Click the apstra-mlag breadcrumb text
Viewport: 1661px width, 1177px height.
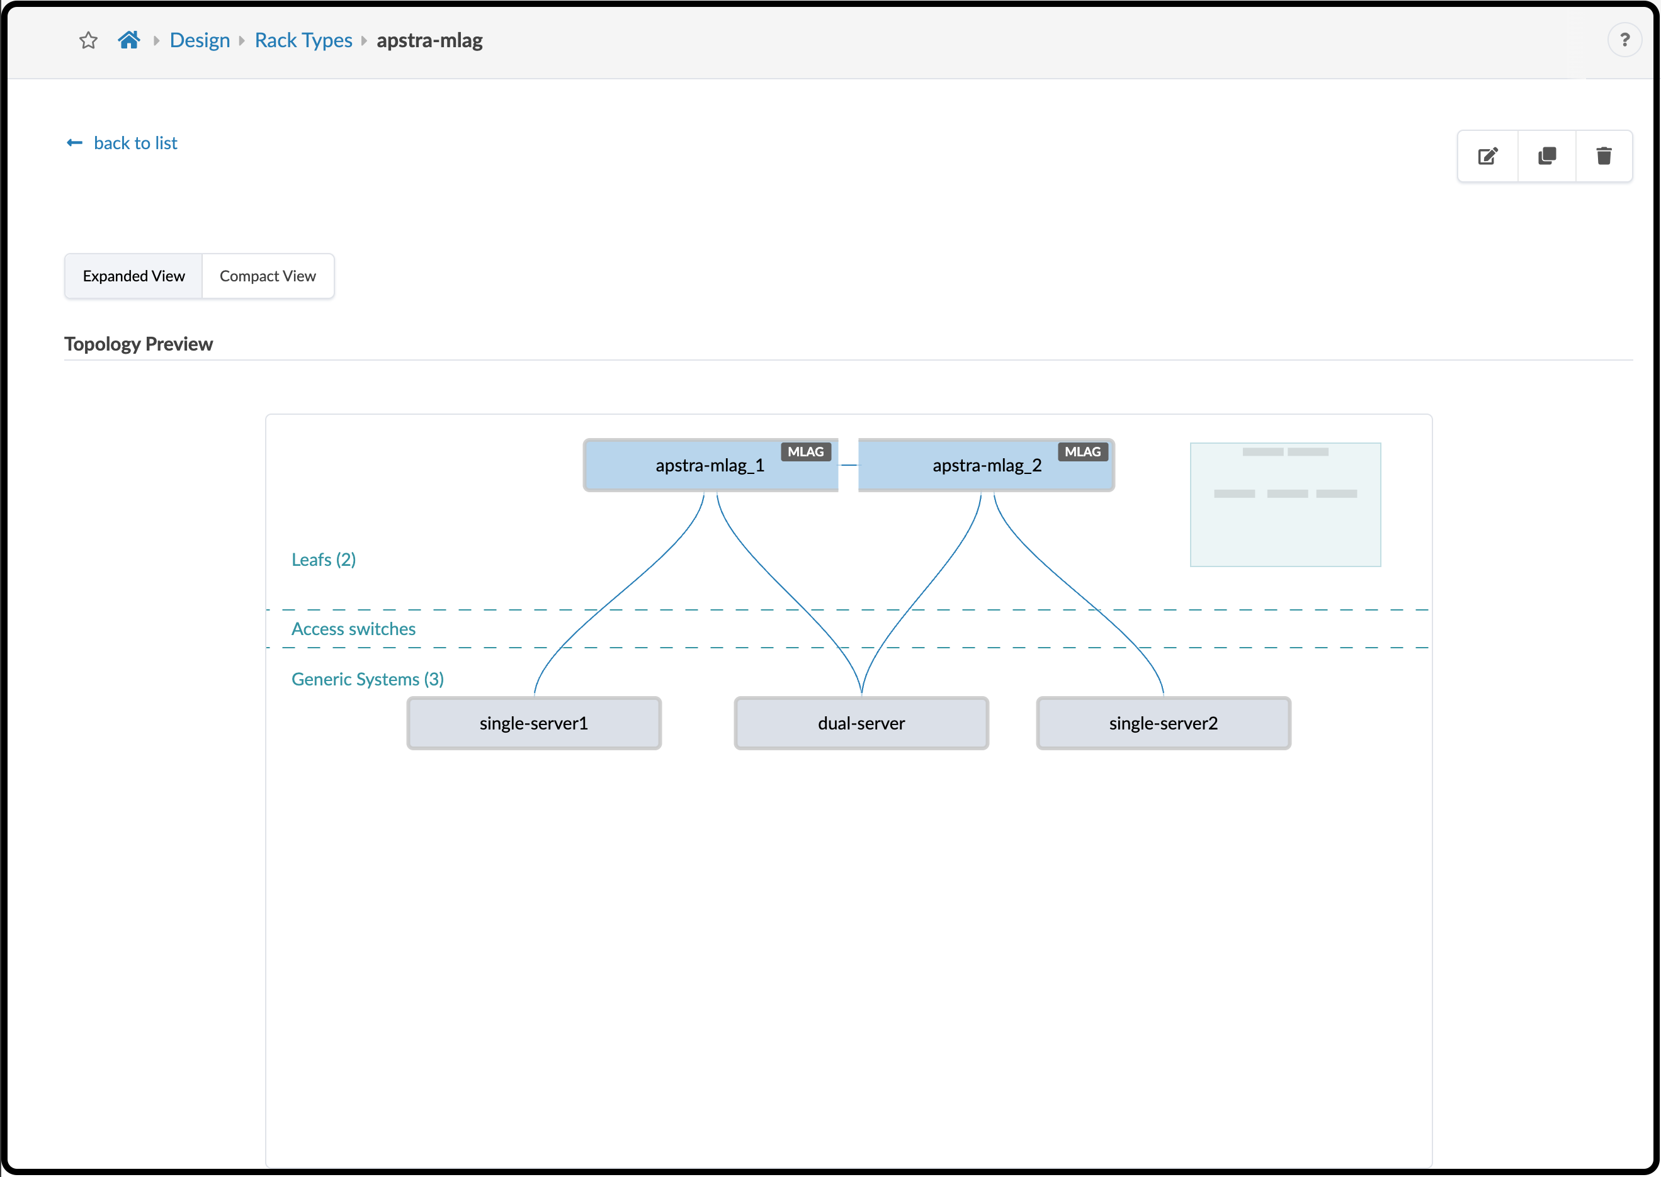click(x=430, y=40)
